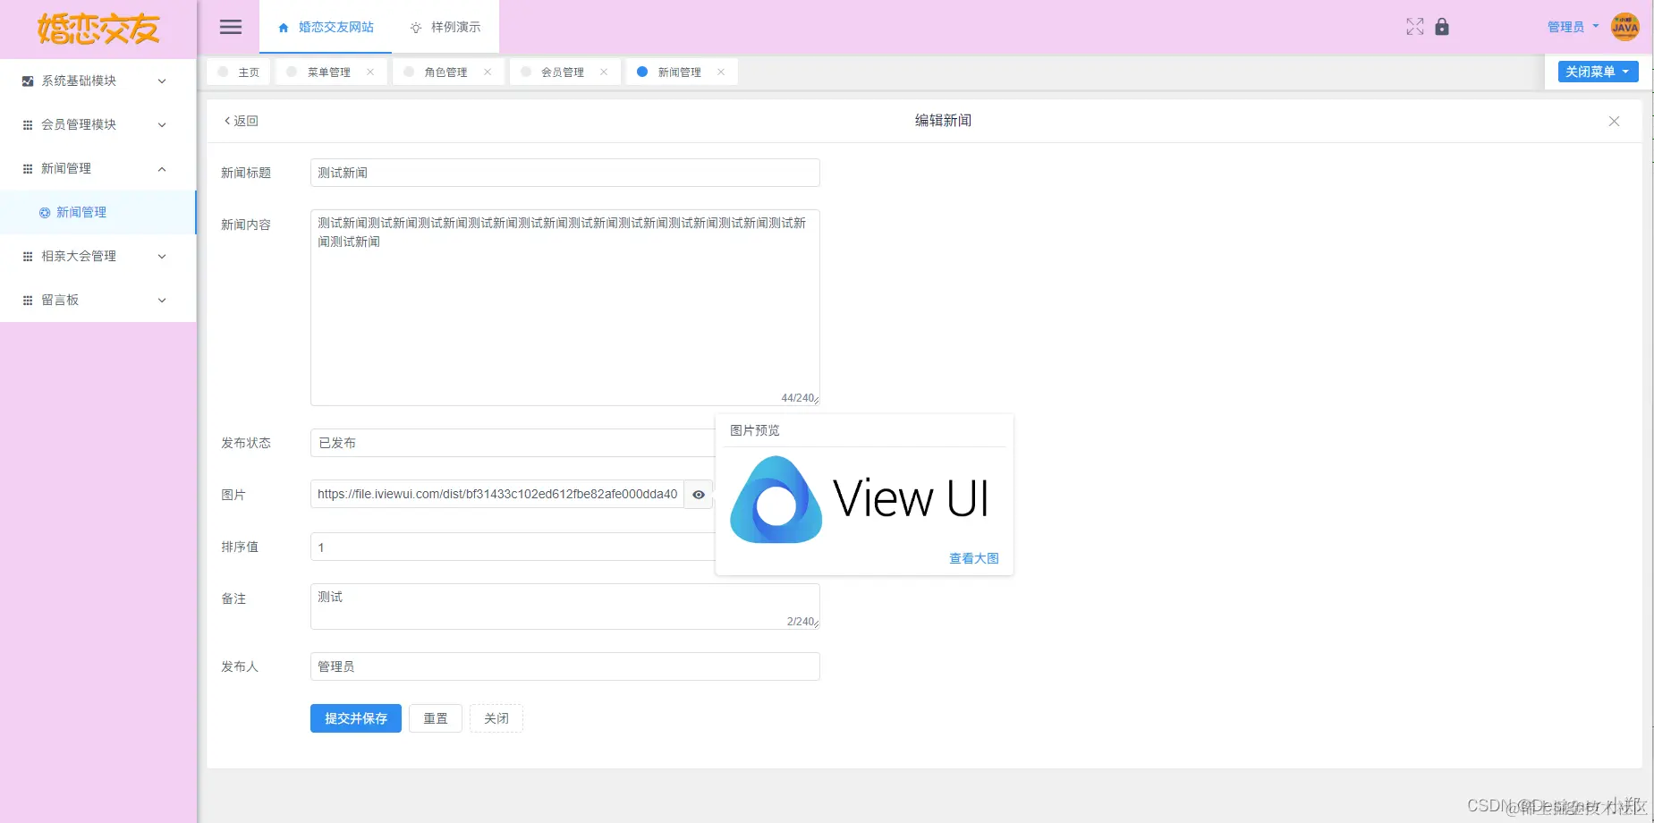The width and height of the screenshot is (1654, 823).
Task: Click the hamburger menu icon to collapse sidebar
Action: click(230, 27)
